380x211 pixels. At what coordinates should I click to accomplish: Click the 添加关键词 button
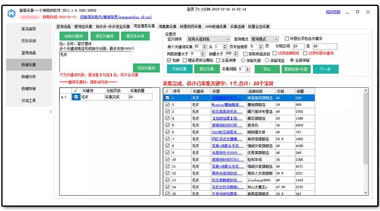point(146,68)
